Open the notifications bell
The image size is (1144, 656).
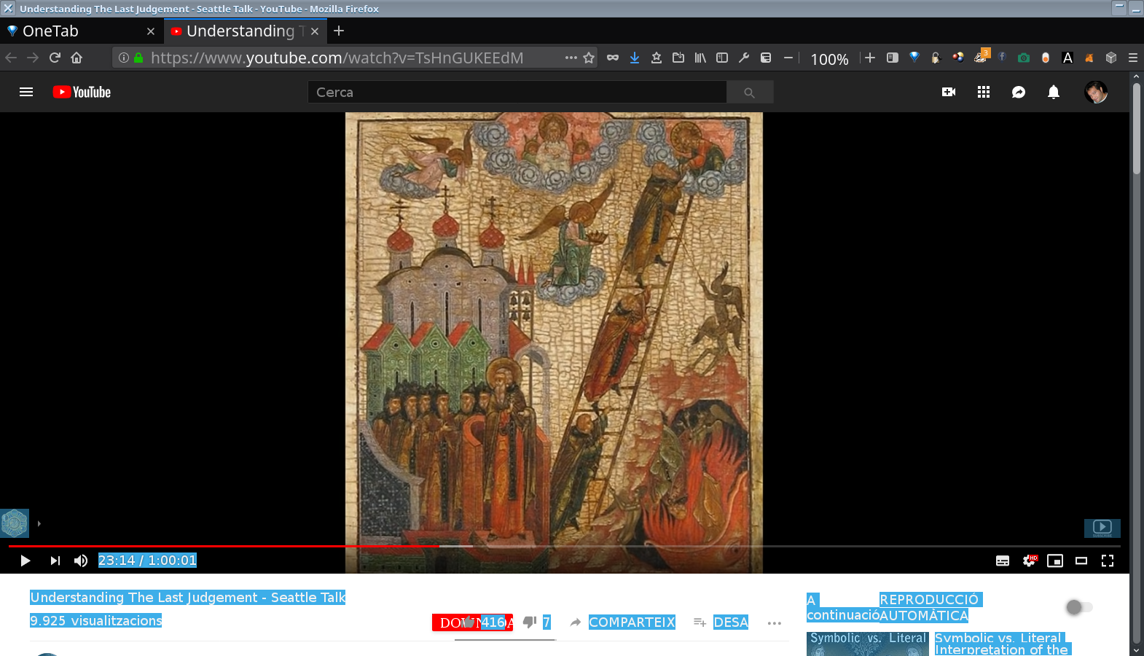click(1054, 92)
